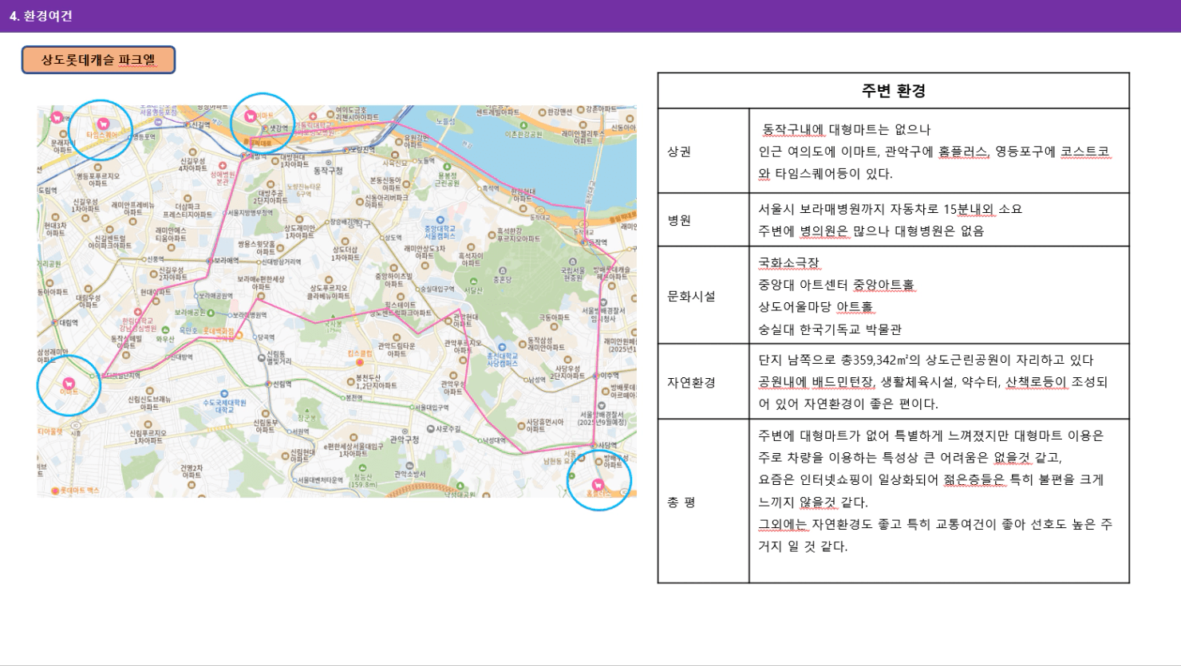Click the 문화시설 row label
This screenshot has width=1181, height=666.
(x=691, y=296)
